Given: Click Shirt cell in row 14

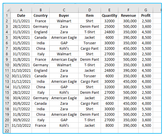Looking at the screenshot, I should tap(90, 87).
